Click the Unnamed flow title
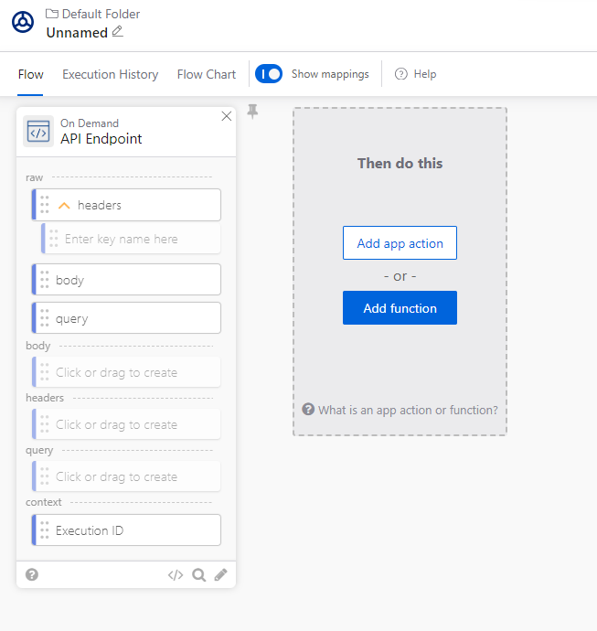This screenshot has height=631, width=597. (x=77, y=33)
